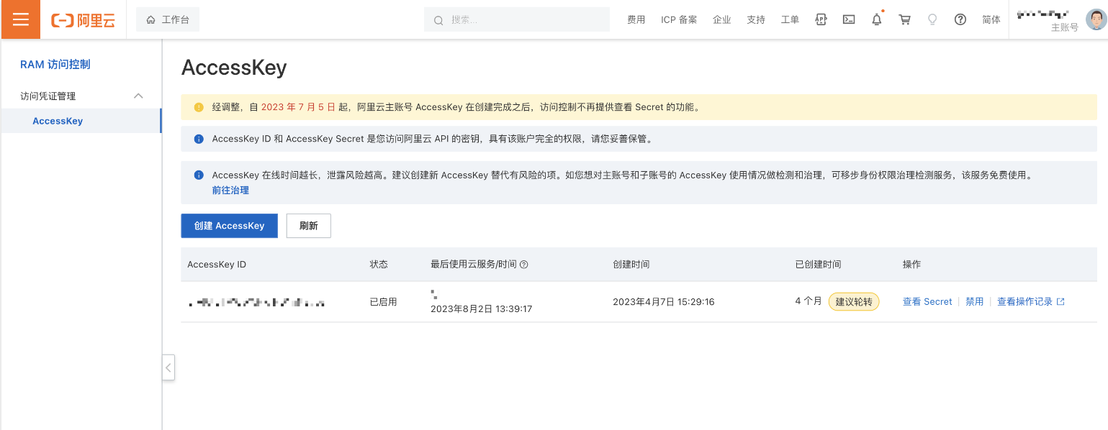Screen dimensions: 1108x430
Task: Open the 费用 menu
Action: [x=636, y=20]
